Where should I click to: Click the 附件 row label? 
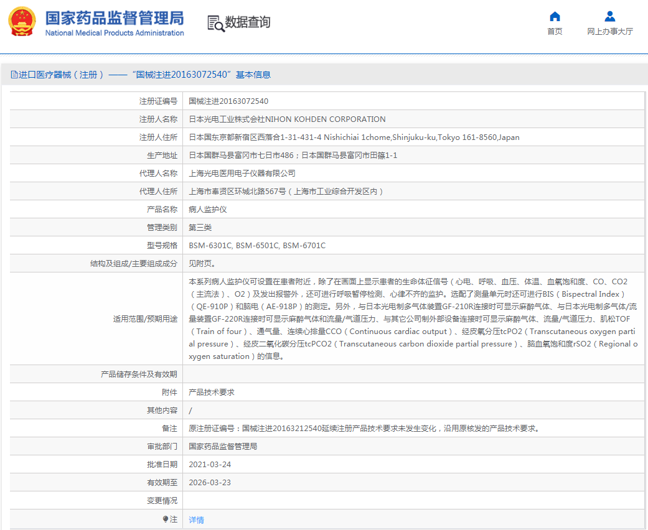pyautogui.click(x=170, y=393)
